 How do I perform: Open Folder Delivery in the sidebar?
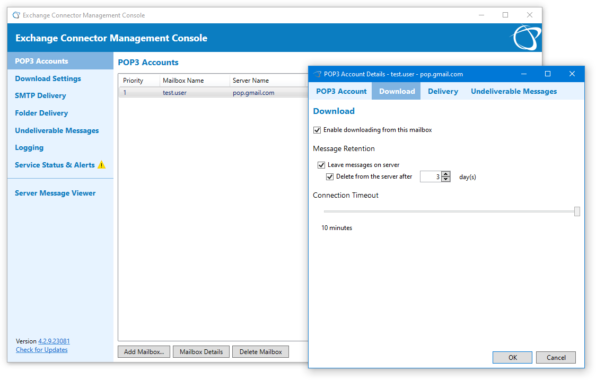(41, 113)
